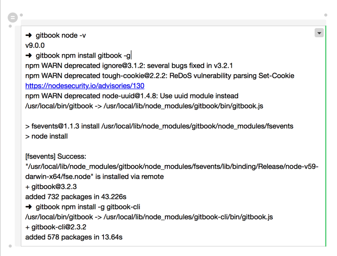Click the round block menu icon

[x=13, y=18]
